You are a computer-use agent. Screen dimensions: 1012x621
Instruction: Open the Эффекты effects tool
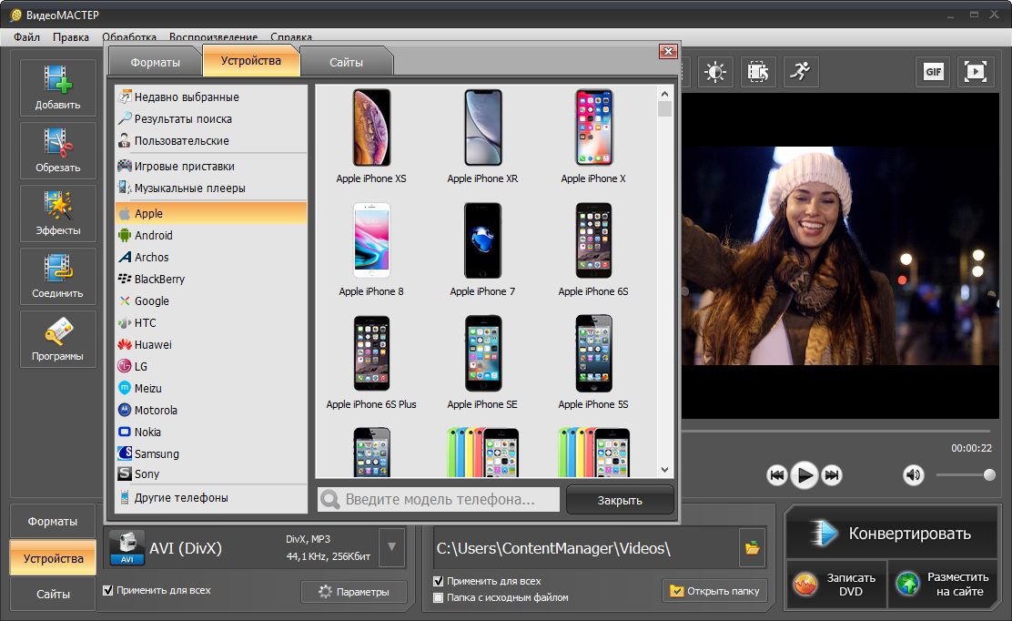pos(57,214)
